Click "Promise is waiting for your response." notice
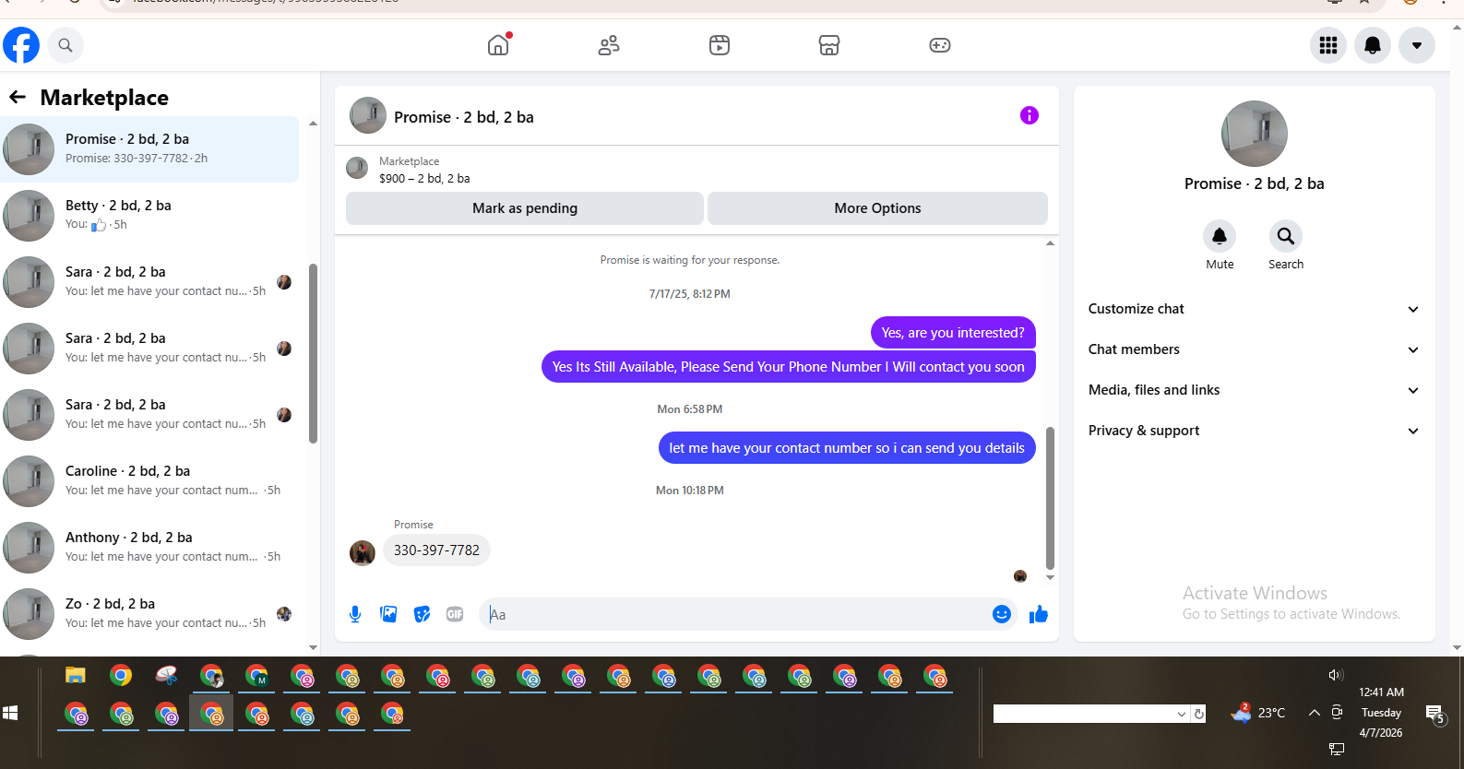 [x=690, y=260]
